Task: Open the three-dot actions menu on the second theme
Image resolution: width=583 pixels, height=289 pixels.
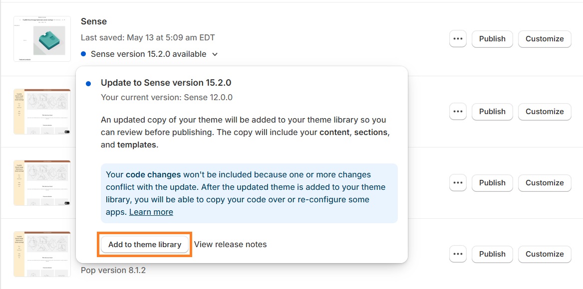Action: [x=458, y=112]
